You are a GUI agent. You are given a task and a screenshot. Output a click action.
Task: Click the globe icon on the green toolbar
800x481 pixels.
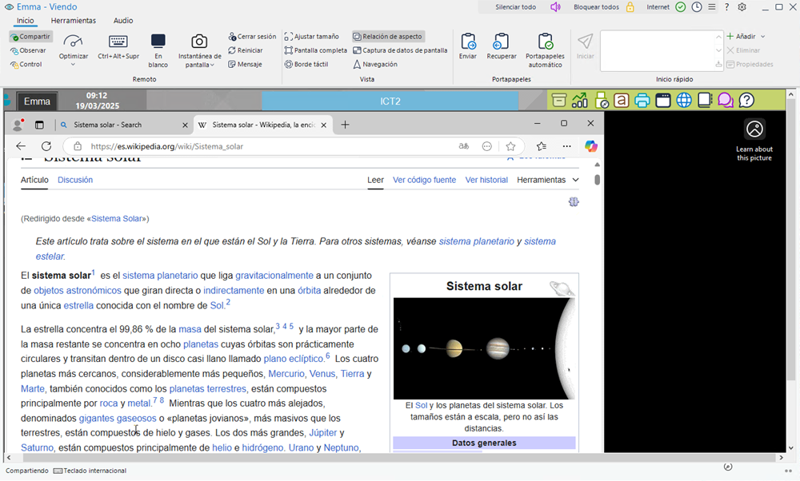click(684, 101)
